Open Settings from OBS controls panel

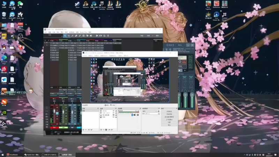coord(169,122)
